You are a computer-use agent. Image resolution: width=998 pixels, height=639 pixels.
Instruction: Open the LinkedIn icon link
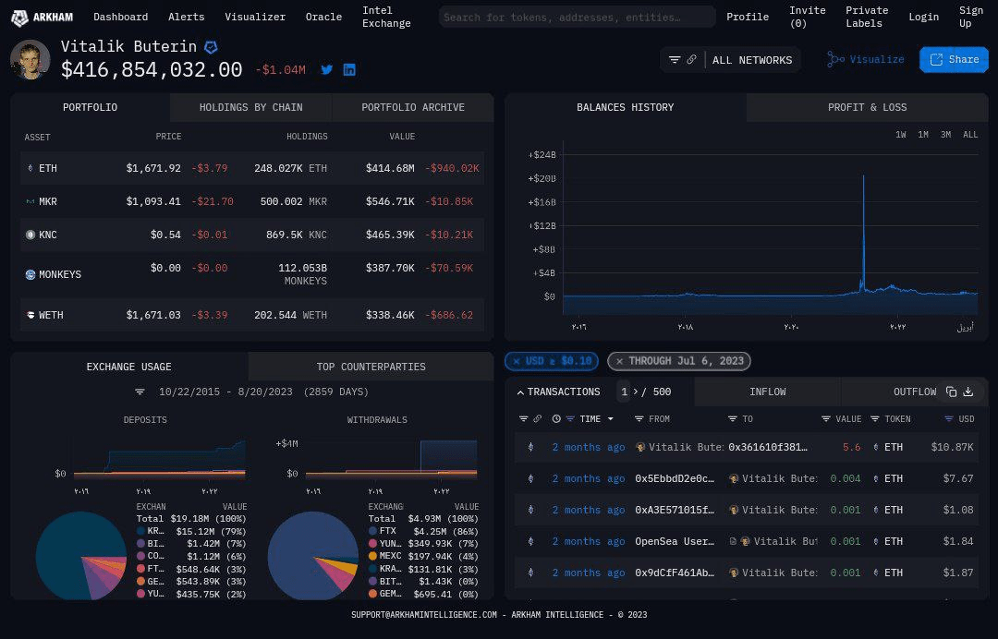[349, 70]
